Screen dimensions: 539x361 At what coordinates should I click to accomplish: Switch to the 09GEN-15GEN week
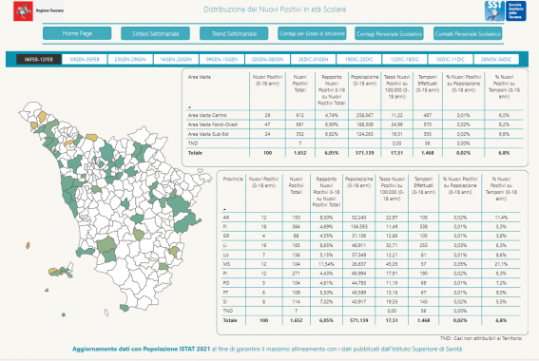click(x=221, y=60)
